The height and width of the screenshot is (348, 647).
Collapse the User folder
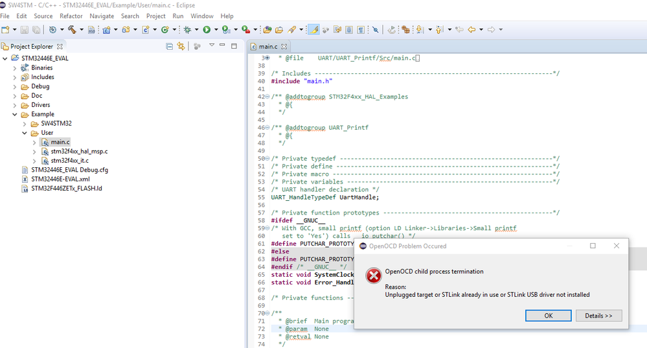pyautogui.click(x=25, y=133)
